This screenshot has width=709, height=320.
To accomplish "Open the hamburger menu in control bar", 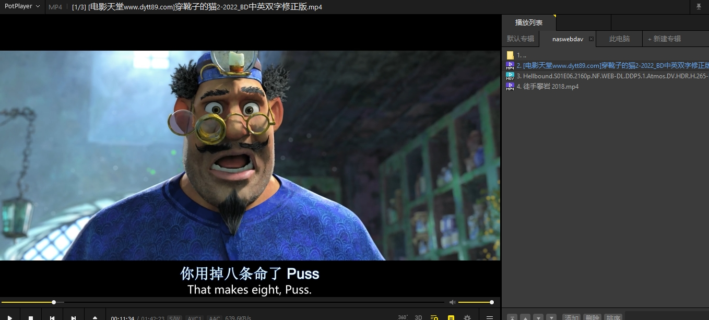I will (x=490, y=317).
